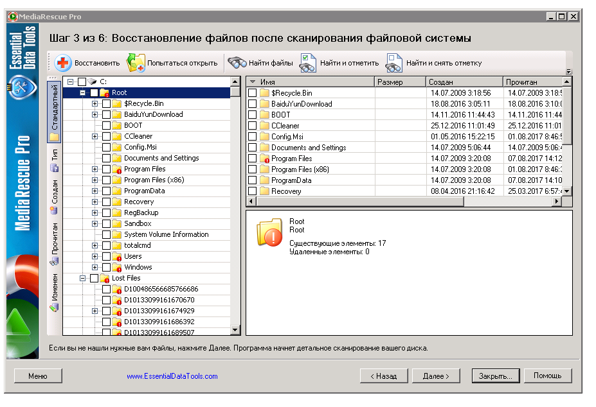This screenshot has width=596, height=407.
Task: Open Помощь help button
Action: pyautogui.click(x=548, y=376)
